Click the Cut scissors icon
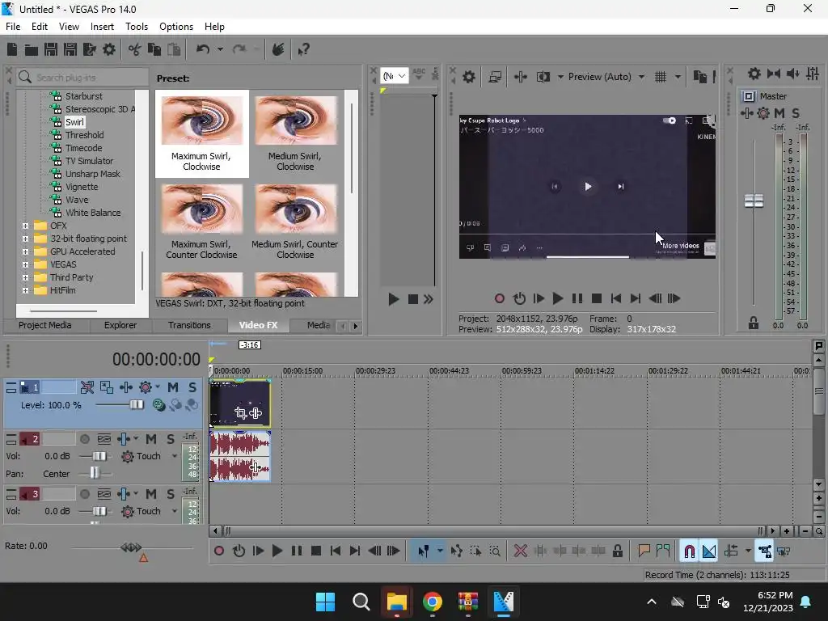Screen dimensions: 828x621 135,49
